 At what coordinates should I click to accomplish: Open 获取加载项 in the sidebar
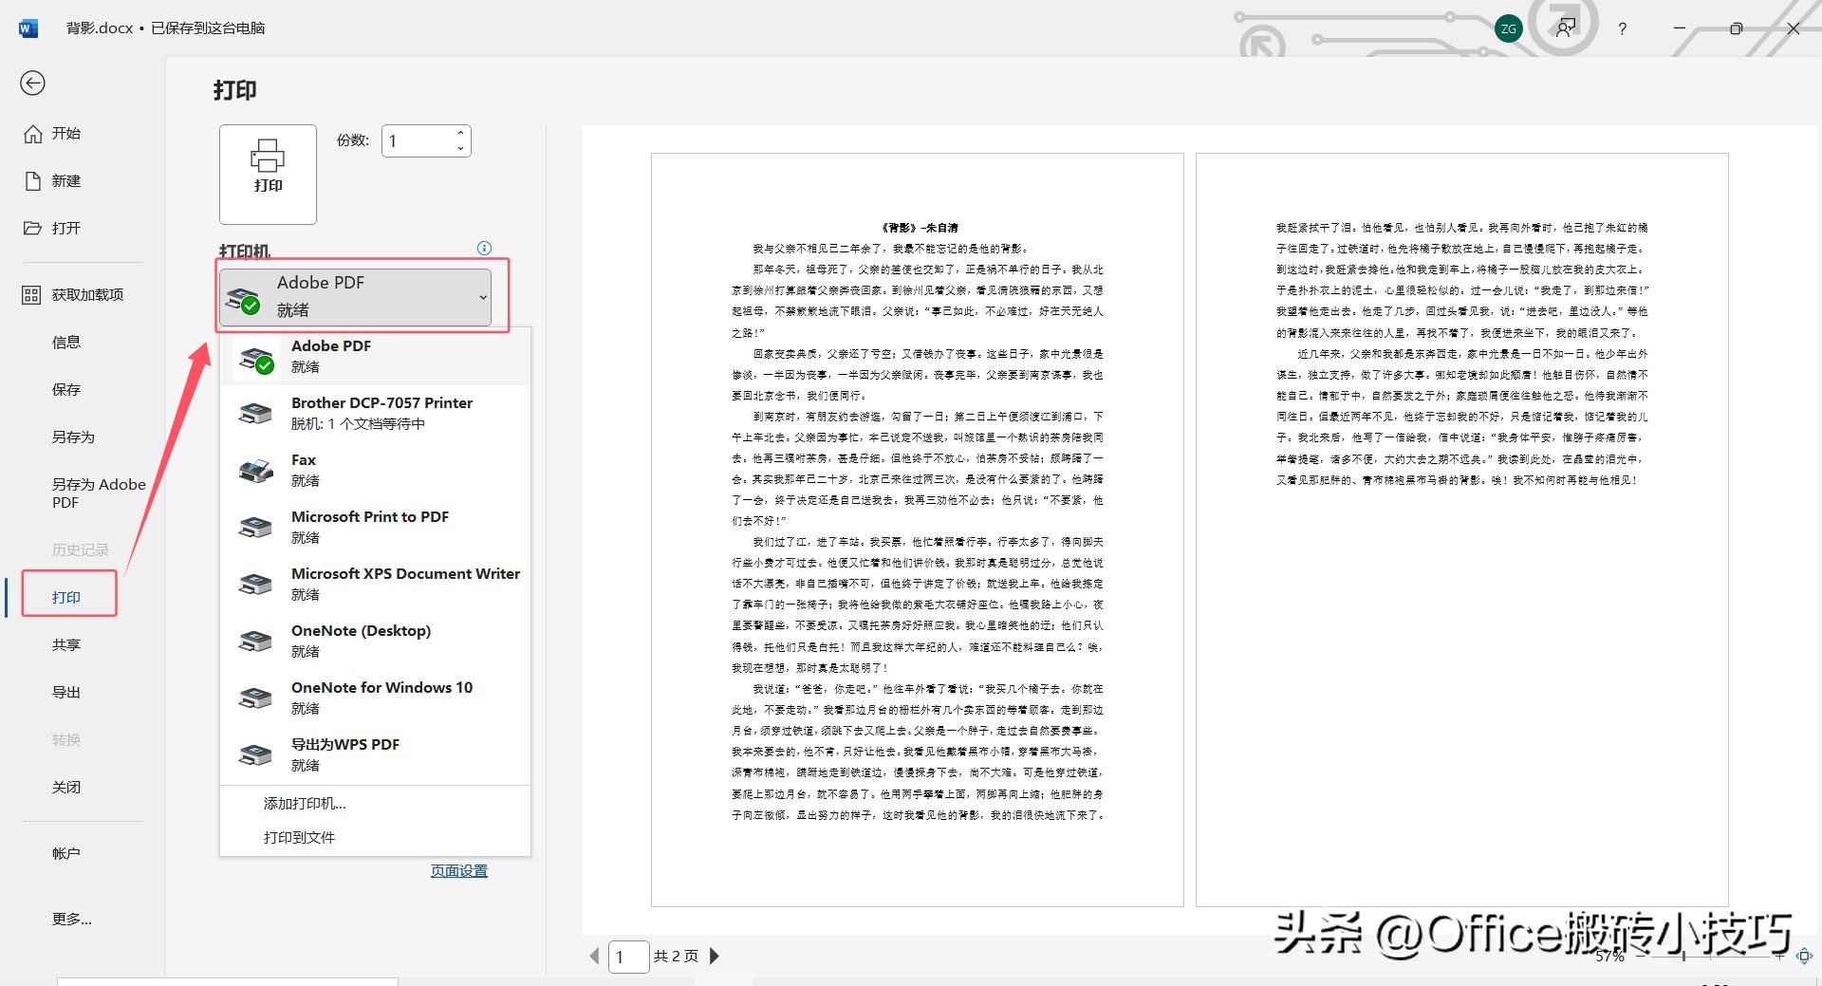click(74, 295)
